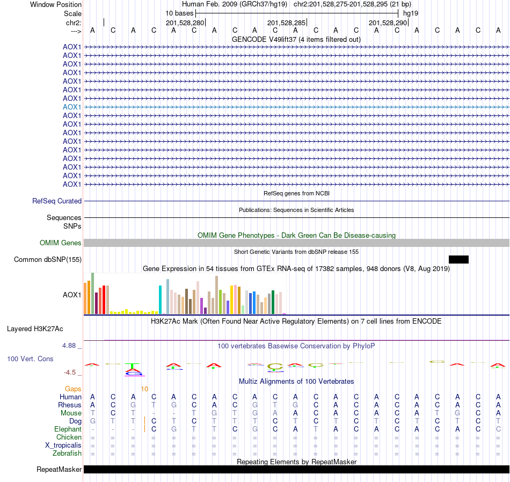The image size is (510, 482).
Task: Open the GTEx Gene Expression track title
Action: click(296, 269)
